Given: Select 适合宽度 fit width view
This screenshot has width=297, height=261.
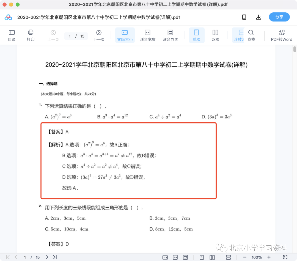Looking at the screenshot, I should (148, 35).
